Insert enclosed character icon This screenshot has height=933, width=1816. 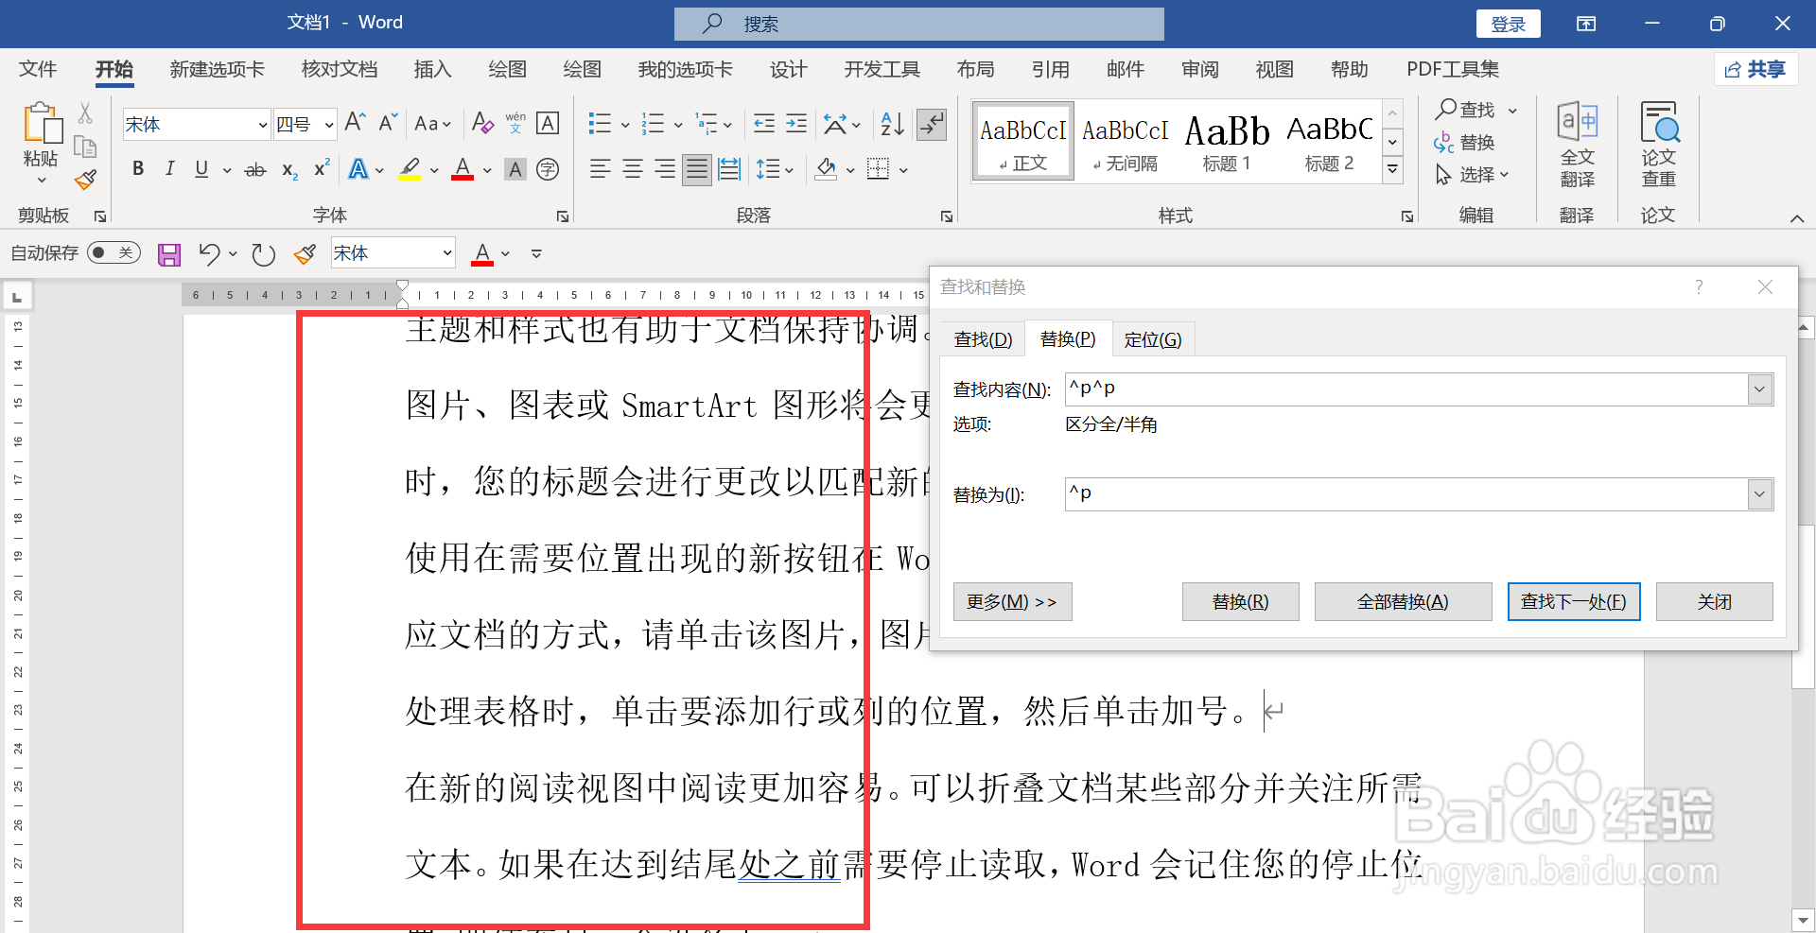click(548, 169)
